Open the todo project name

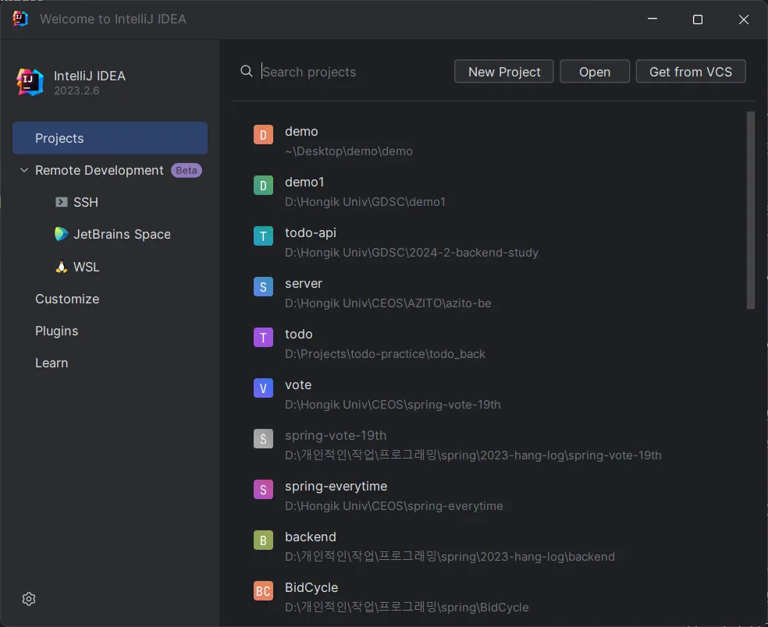[299, 334]
